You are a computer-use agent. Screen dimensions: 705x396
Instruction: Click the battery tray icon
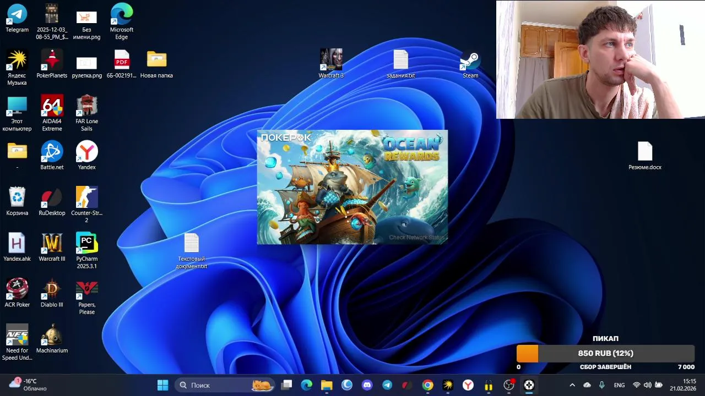pos(658,385)
